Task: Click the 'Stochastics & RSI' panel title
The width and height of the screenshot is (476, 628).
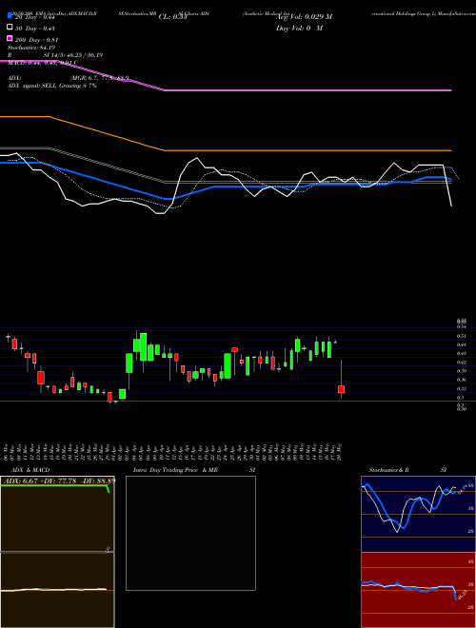Action: 407,470
